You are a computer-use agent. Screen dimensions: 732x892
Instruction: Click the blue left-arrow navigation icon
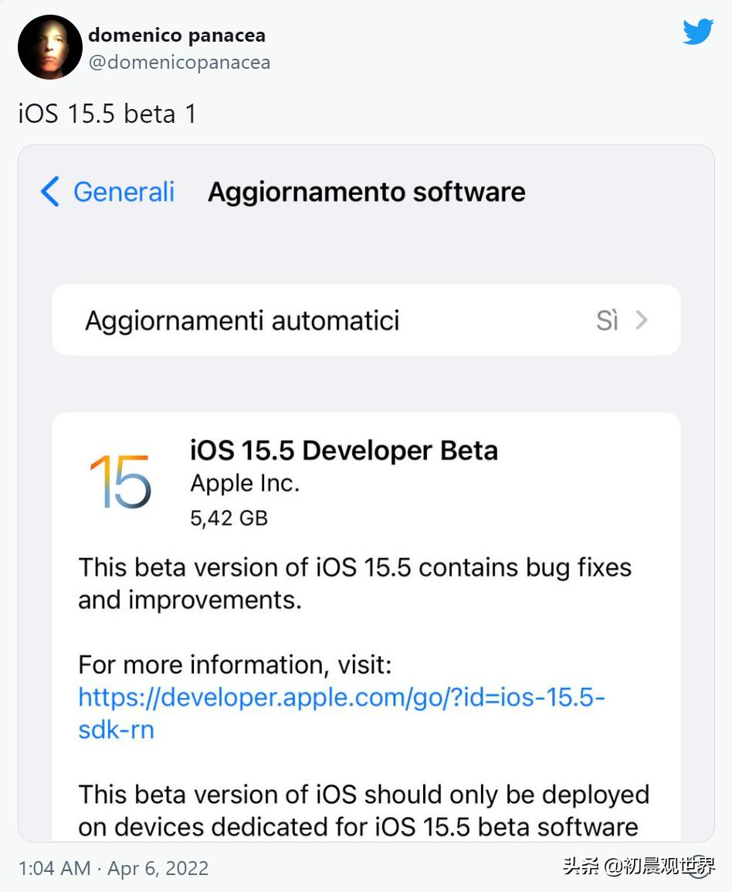(49, 192)
